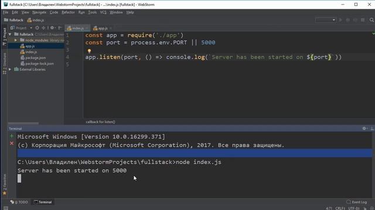Expand the node_modules folder arrow
The height and width of the screenshot is (210, 375).
(x=16, y=40)
